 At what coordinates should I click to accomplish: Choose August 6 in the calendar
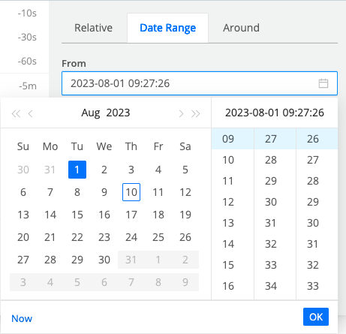[23, 192]
